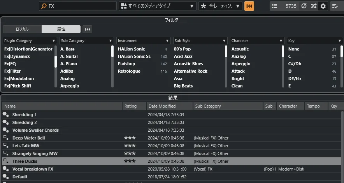This screenshot has height=183, width=344.
Task: Open the すべてのメディアタイプ dropdown
Action: click(157, 6)
